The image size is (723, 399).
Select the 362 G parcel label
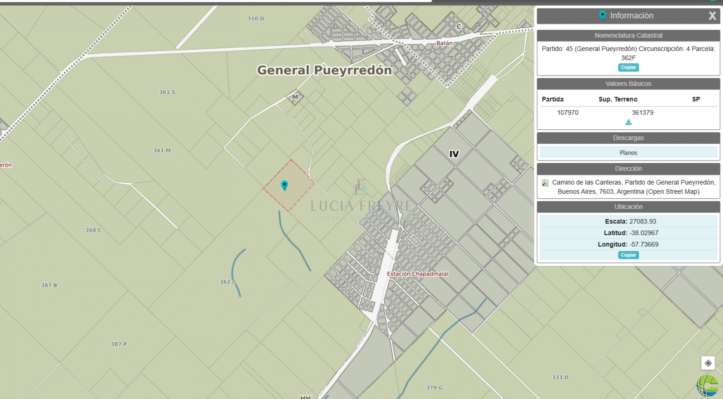228,282
